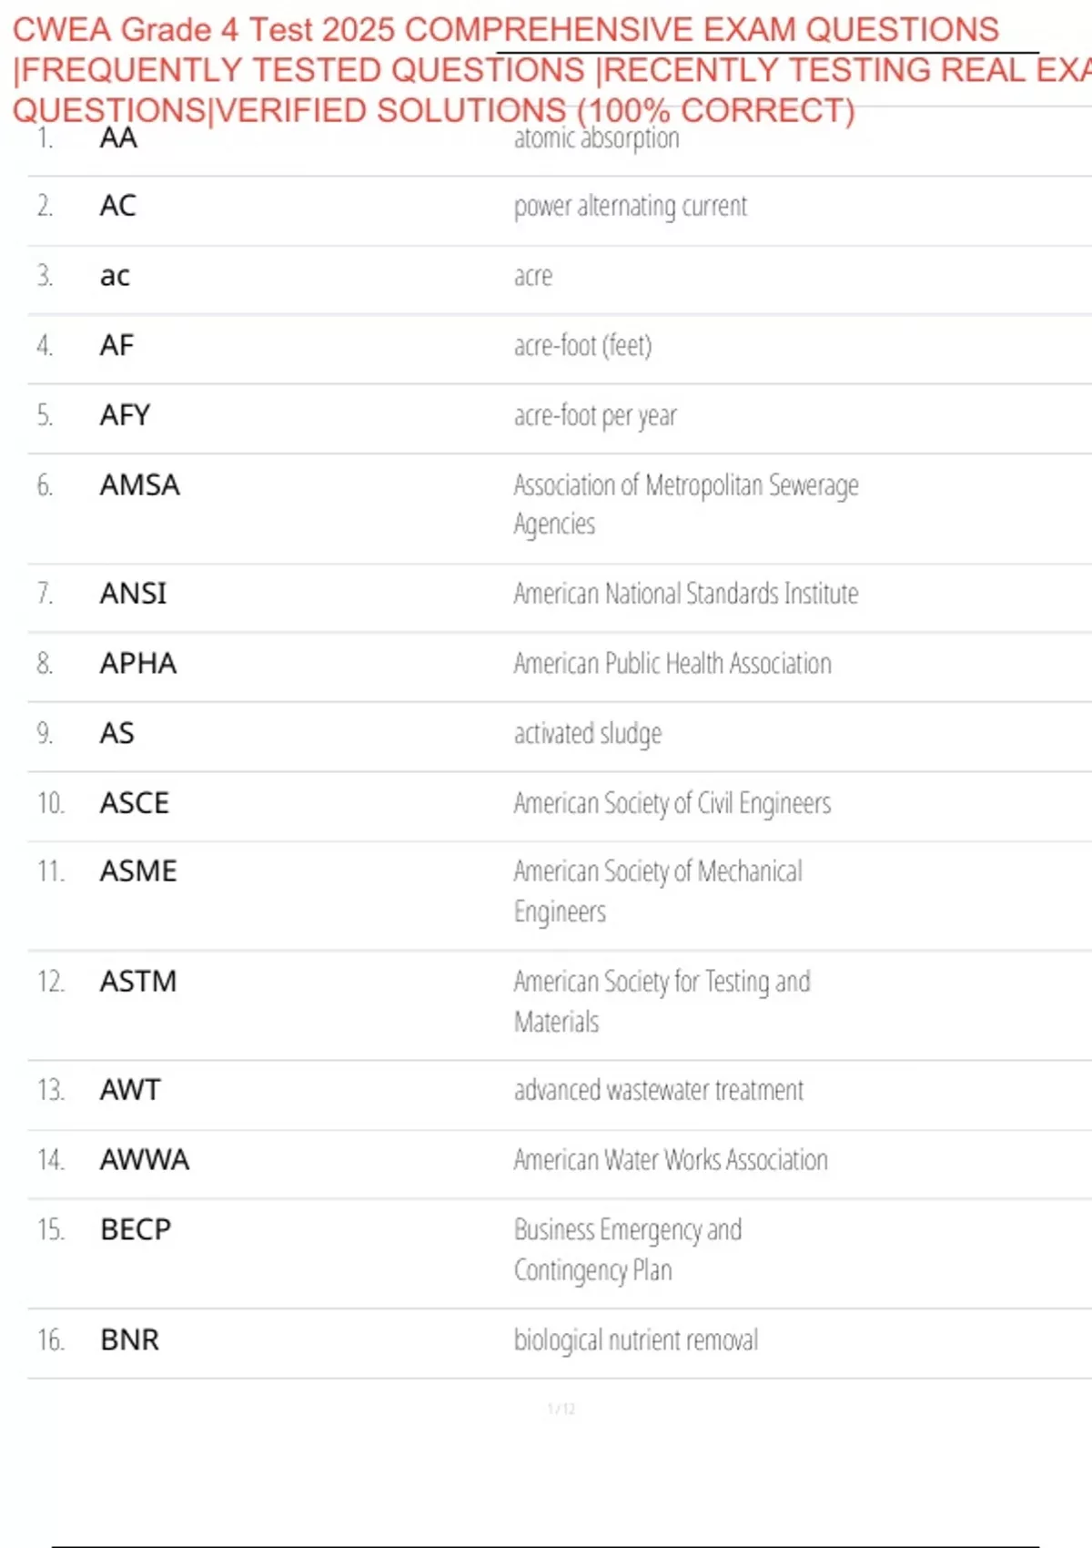Select the APHA term in row 8

[137, 664]
